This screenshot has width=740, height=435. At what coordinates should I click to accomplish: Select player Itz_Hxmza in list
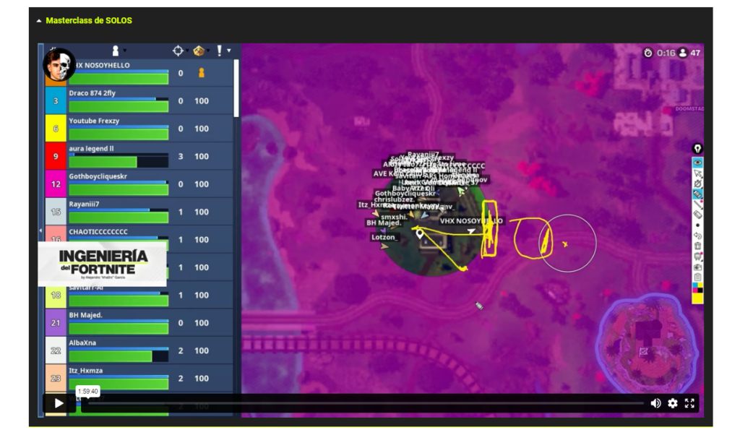(x=139, y=379)
